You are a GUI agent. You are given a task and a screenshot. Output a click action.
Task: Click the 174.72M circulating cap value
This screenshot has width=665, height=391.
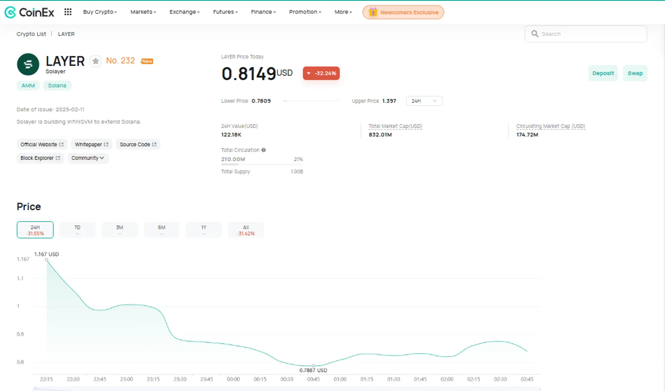[x=527, y=135]
